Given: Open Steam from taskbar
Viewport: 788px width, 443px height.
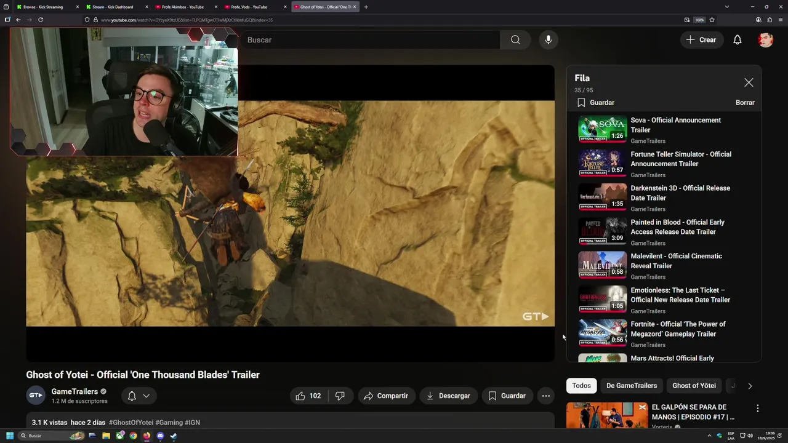Looking at the screenshot, I should [174, 436].
